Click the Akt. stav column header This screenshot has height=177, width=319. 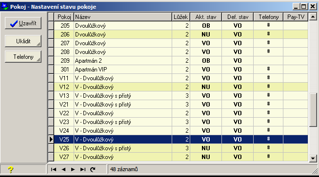point(206,17)
